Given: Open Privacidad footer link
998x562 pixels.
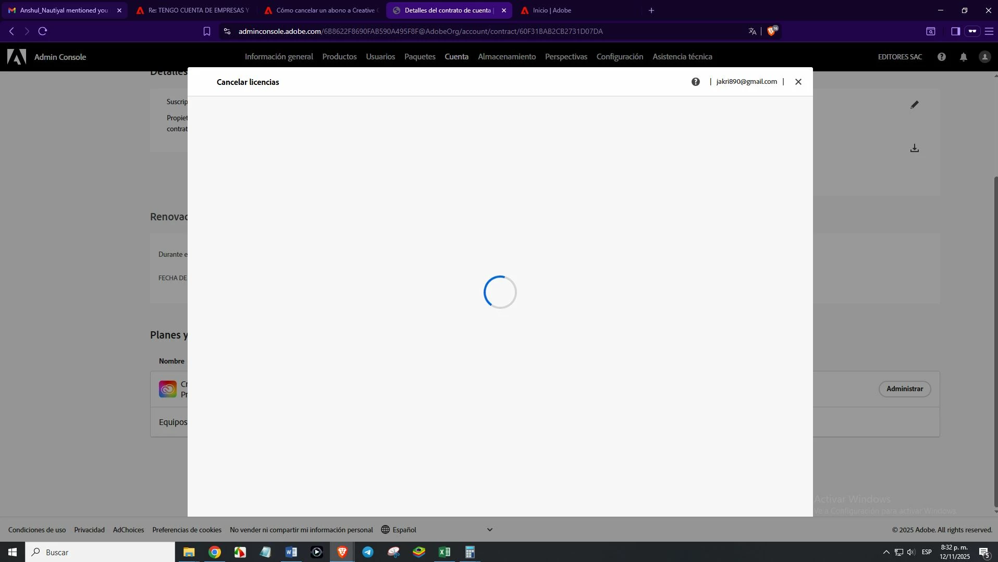Looking at the screenshot, I should (x=89, y=530).
